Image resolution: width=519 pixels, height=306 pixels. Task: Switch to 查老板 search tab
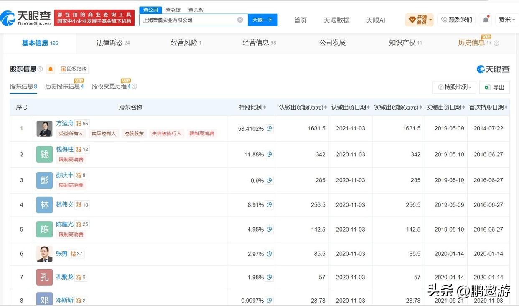[173, 10]
